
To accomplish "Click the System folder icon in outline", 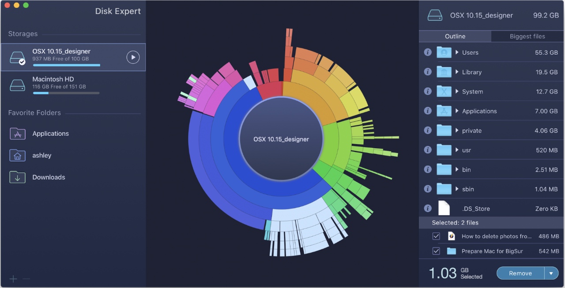I will tap(444, 91).
